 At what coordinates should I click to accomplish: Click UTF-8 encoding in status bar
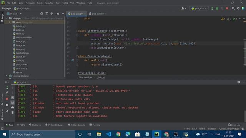[x=202, y=129]
